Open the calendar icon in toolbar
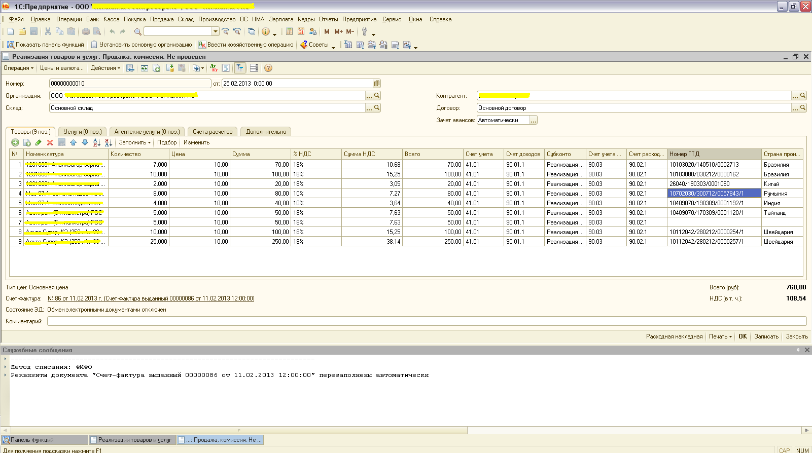 [x=301, y=31]
